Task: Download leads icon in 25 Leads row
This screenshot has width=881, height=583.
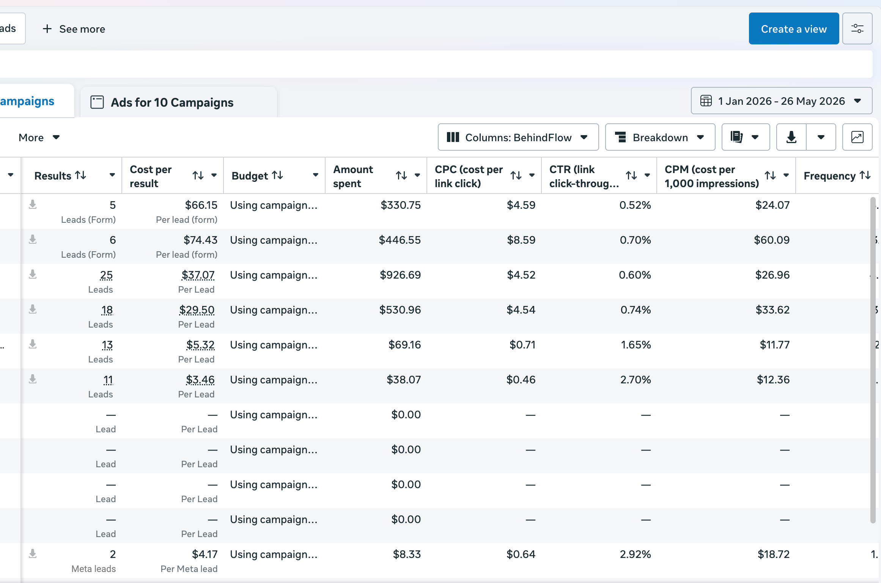Action: coord(33,274)
